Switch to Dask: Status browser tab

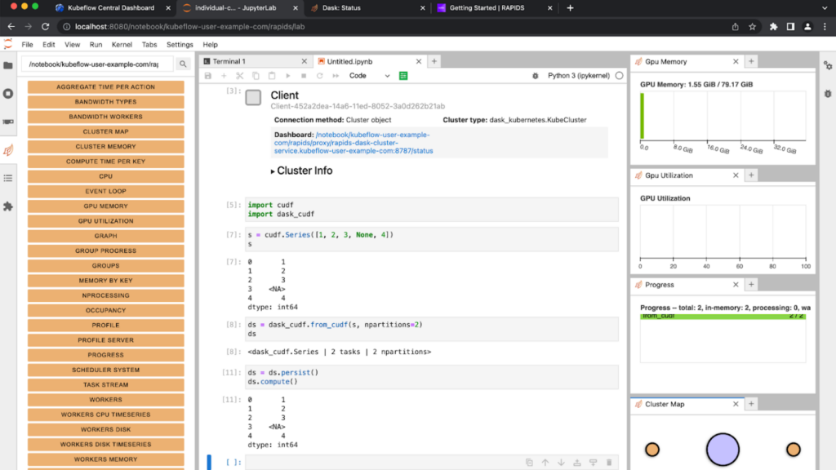click(368, 8)
